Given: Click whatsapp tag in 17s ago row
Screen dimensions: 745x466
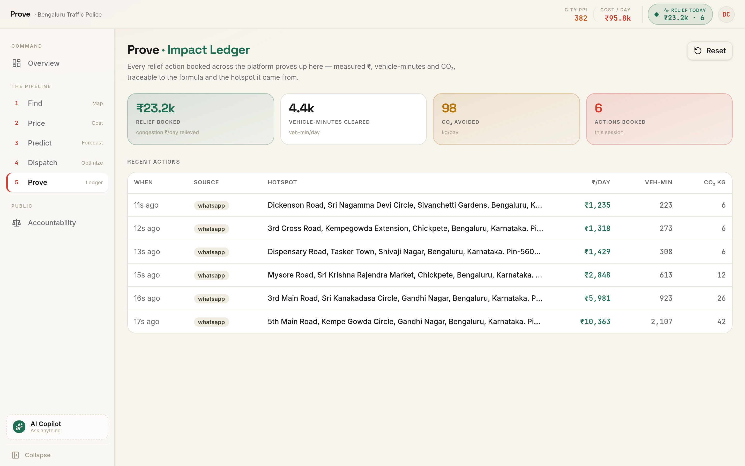Looking at the screenshot, I should [x=212, y=322].
